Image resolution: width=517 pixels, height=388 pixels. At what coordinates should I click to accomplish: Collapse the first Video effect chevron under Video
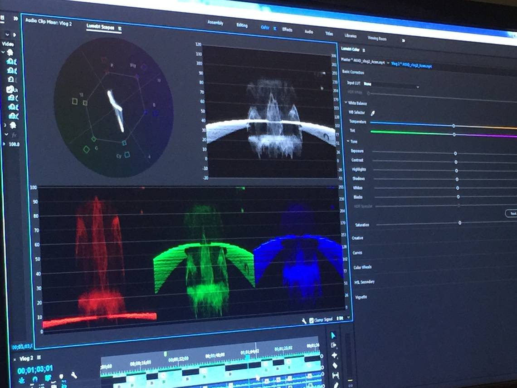(3, 52)
